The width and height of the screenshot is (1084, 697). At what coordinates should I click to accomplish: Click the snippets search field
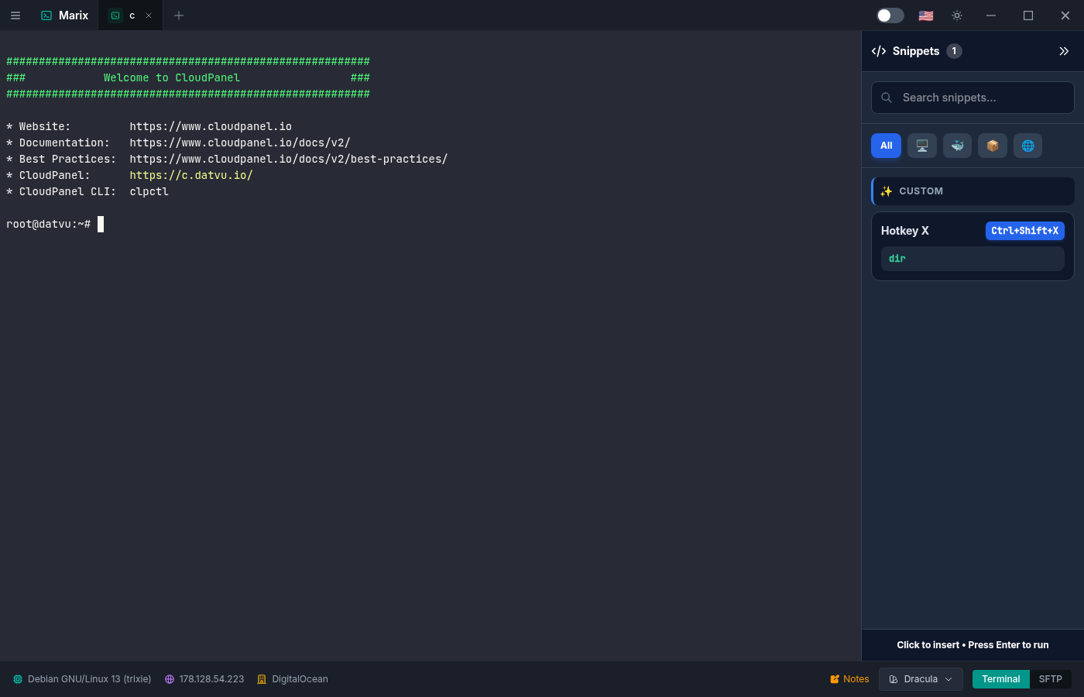(x=972, y=98)
